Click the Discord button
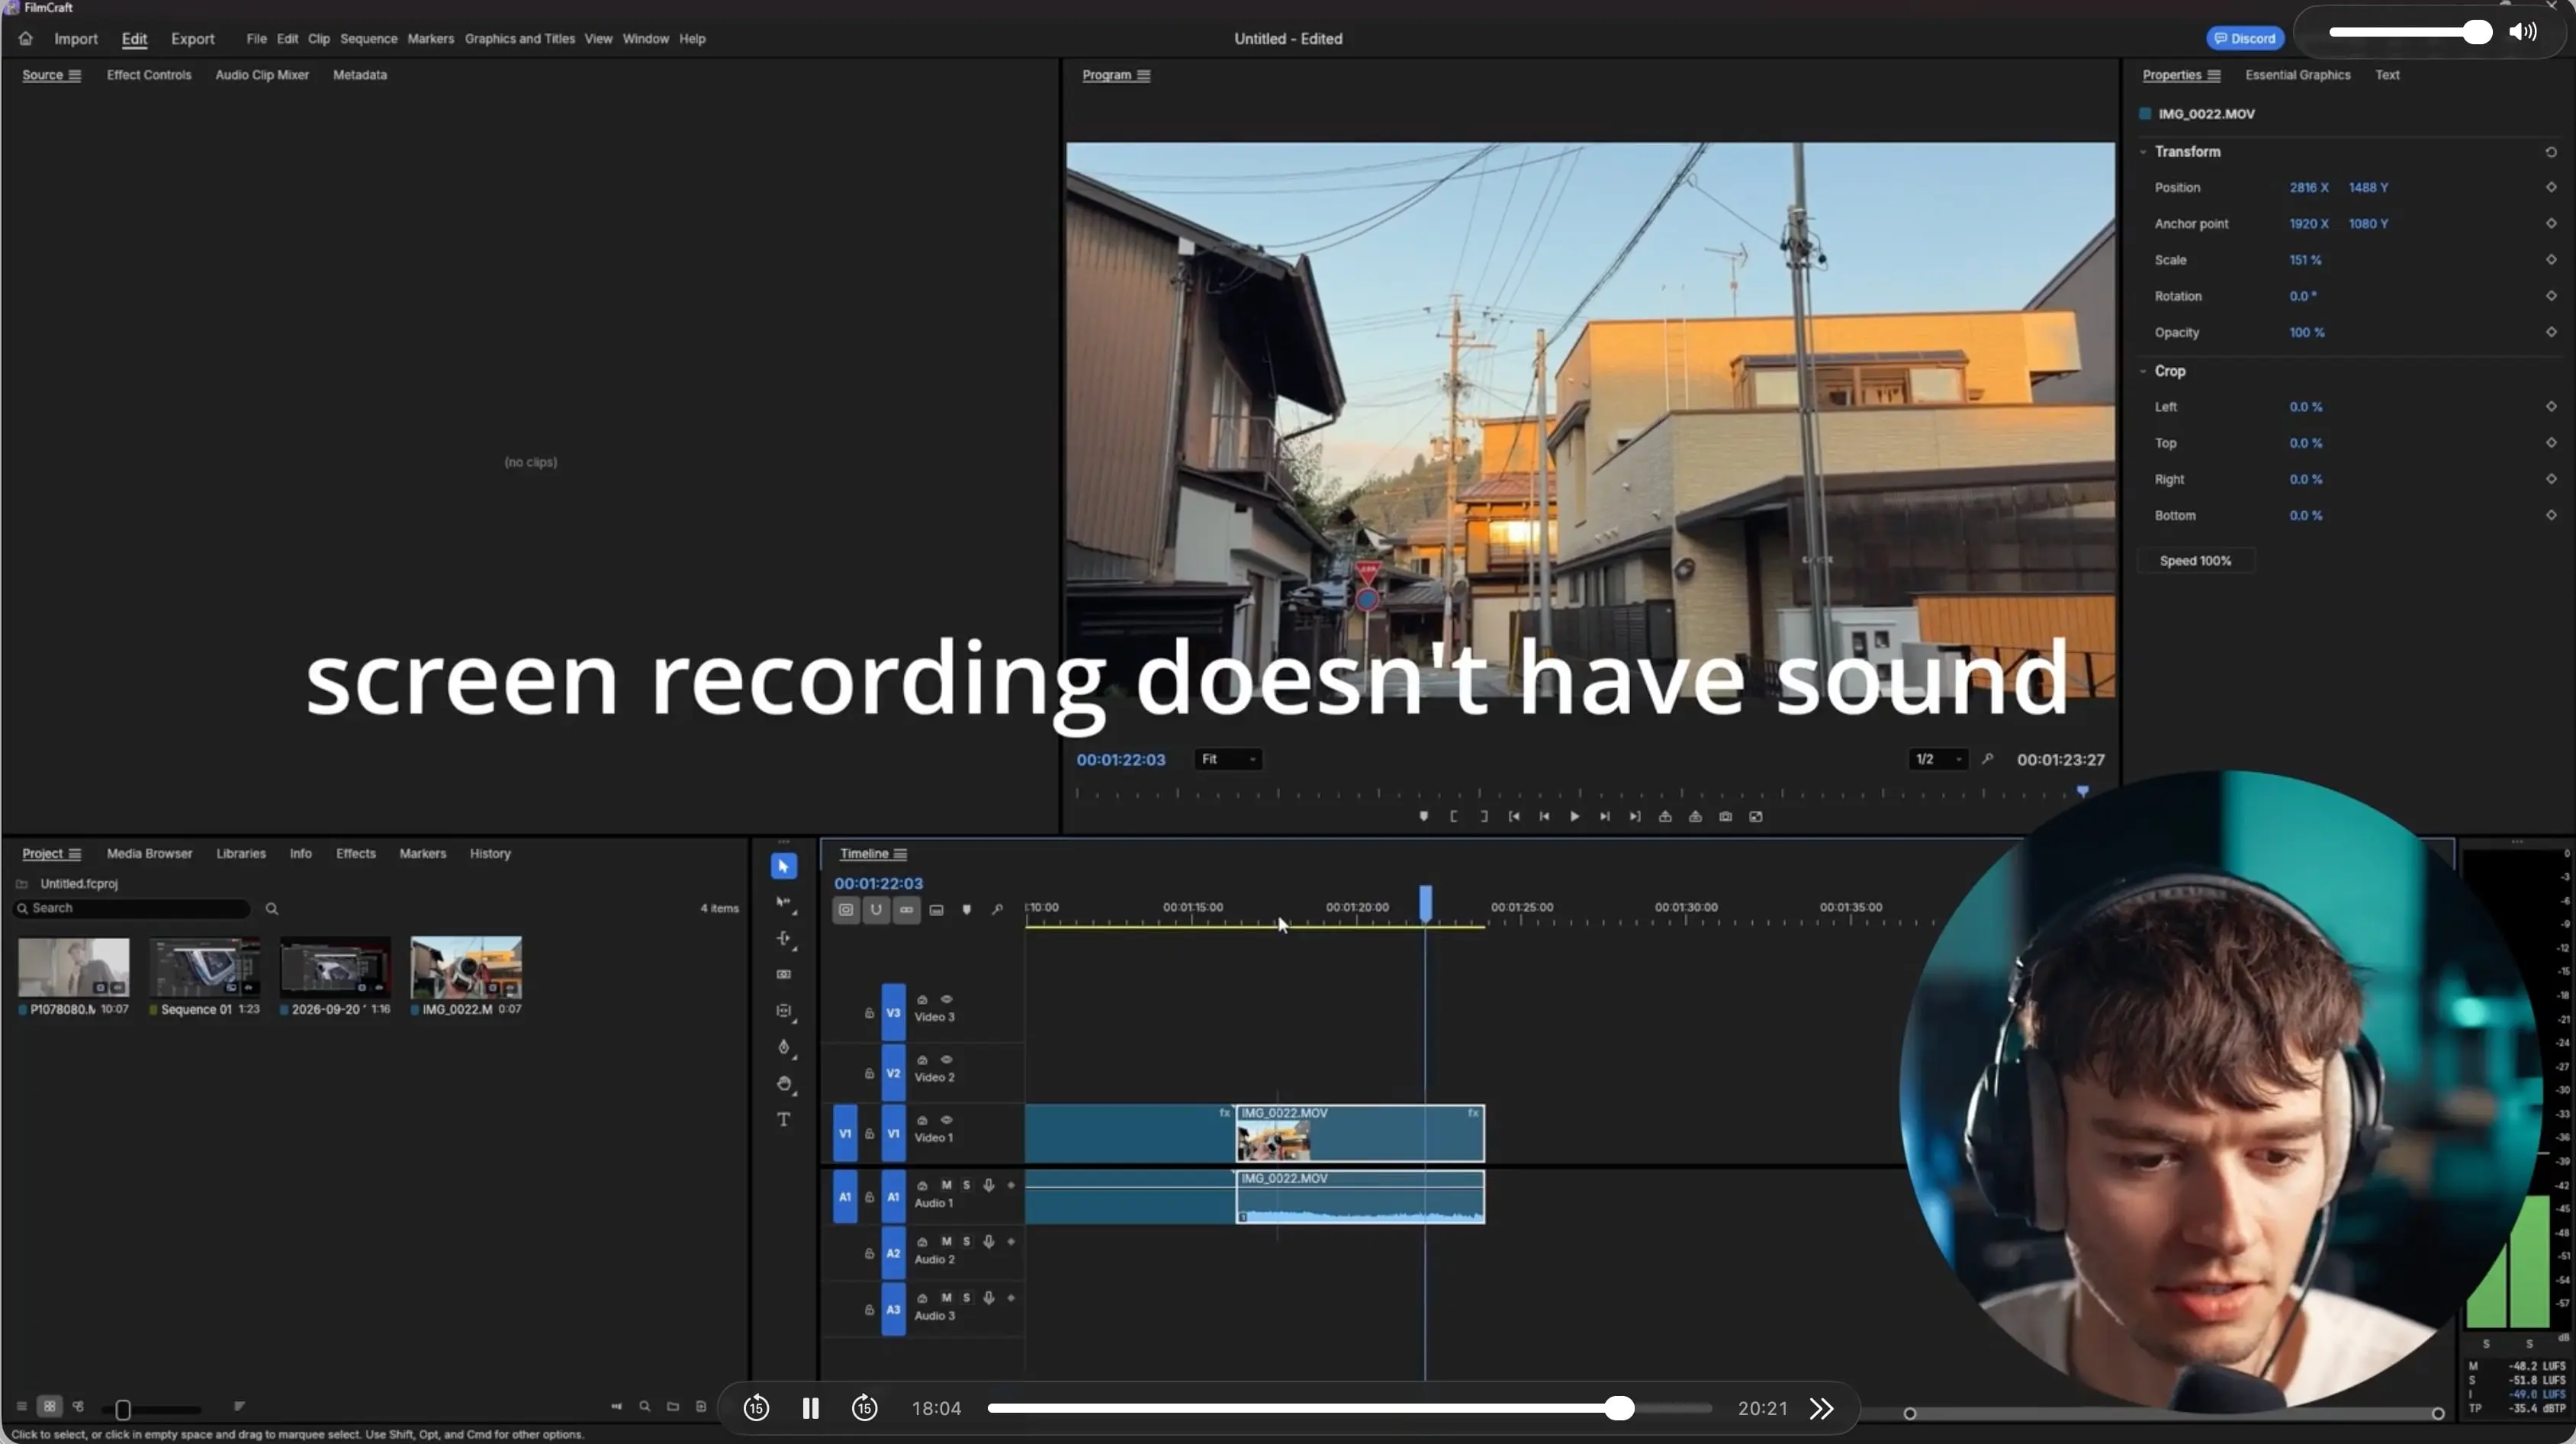2576x1444 pixels. (x=2244, y=38)
